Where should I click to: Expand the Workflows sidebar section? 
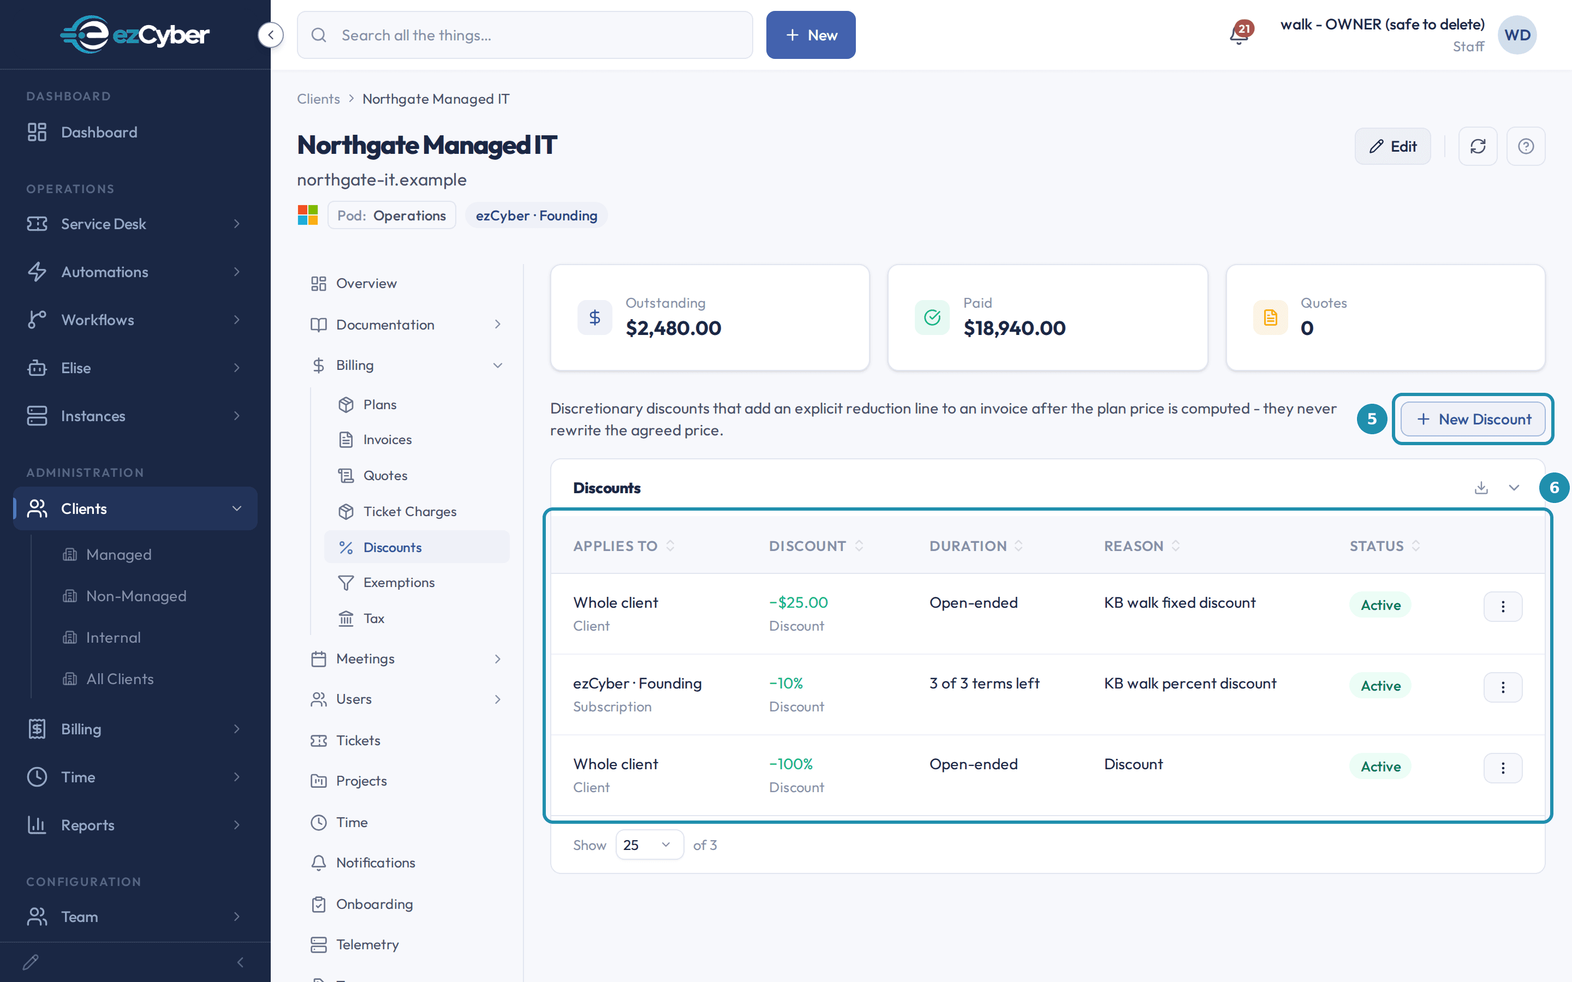135,320
